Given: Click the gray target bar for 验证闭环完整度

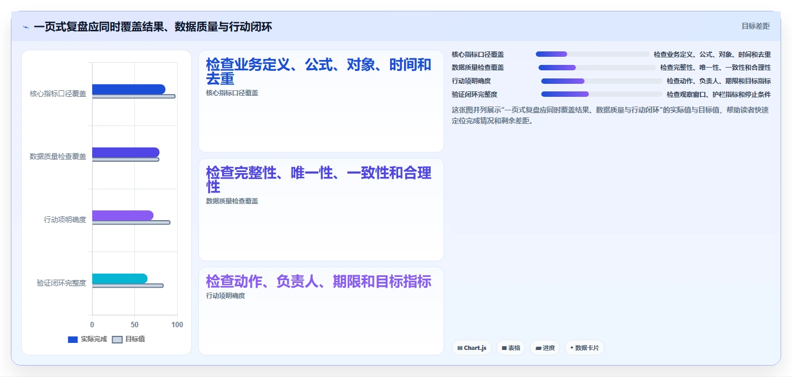Looking at the screenshot, I should pyautogui.click(x=127, y=286).
